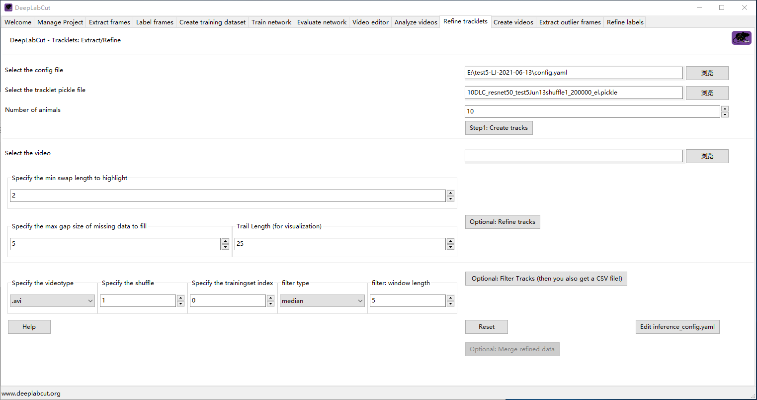Click the empty video path input field

573,156
